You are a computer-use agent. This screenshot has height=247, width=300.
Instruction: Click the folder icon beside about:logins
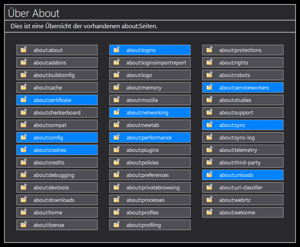tap(117, 50)
